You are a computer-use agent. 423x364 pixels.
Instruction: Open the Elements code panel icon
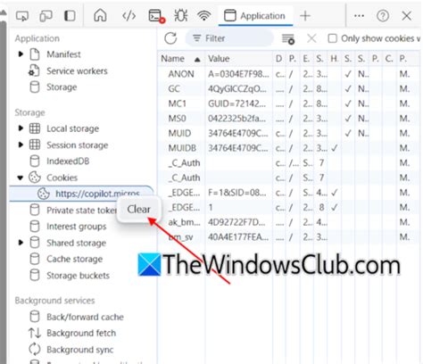[129, 16]
